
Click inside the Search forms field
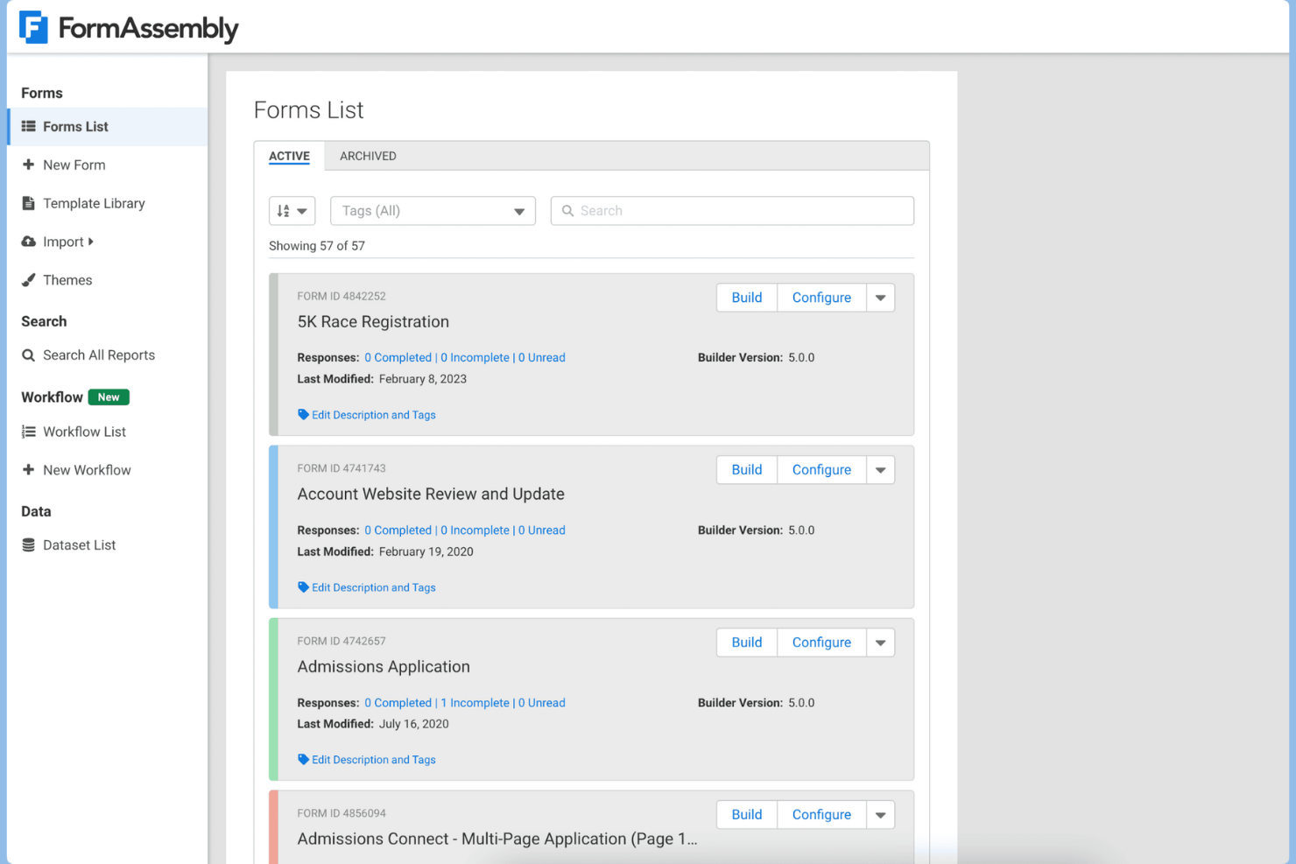pyautogui.click(x=732, y=210)
